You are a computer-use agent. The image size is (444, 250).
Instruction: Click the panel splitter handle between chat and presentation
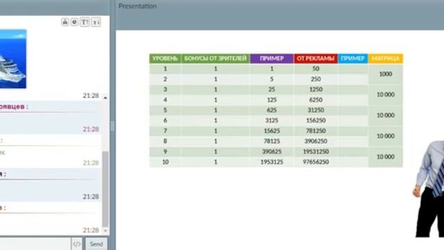pyautogui.click(x=112, y=126)
